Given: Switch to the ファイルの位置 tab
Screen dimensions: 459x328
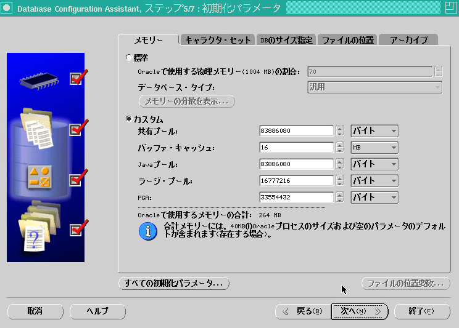Looking at the screenshot, I should [x=347, y=40].
